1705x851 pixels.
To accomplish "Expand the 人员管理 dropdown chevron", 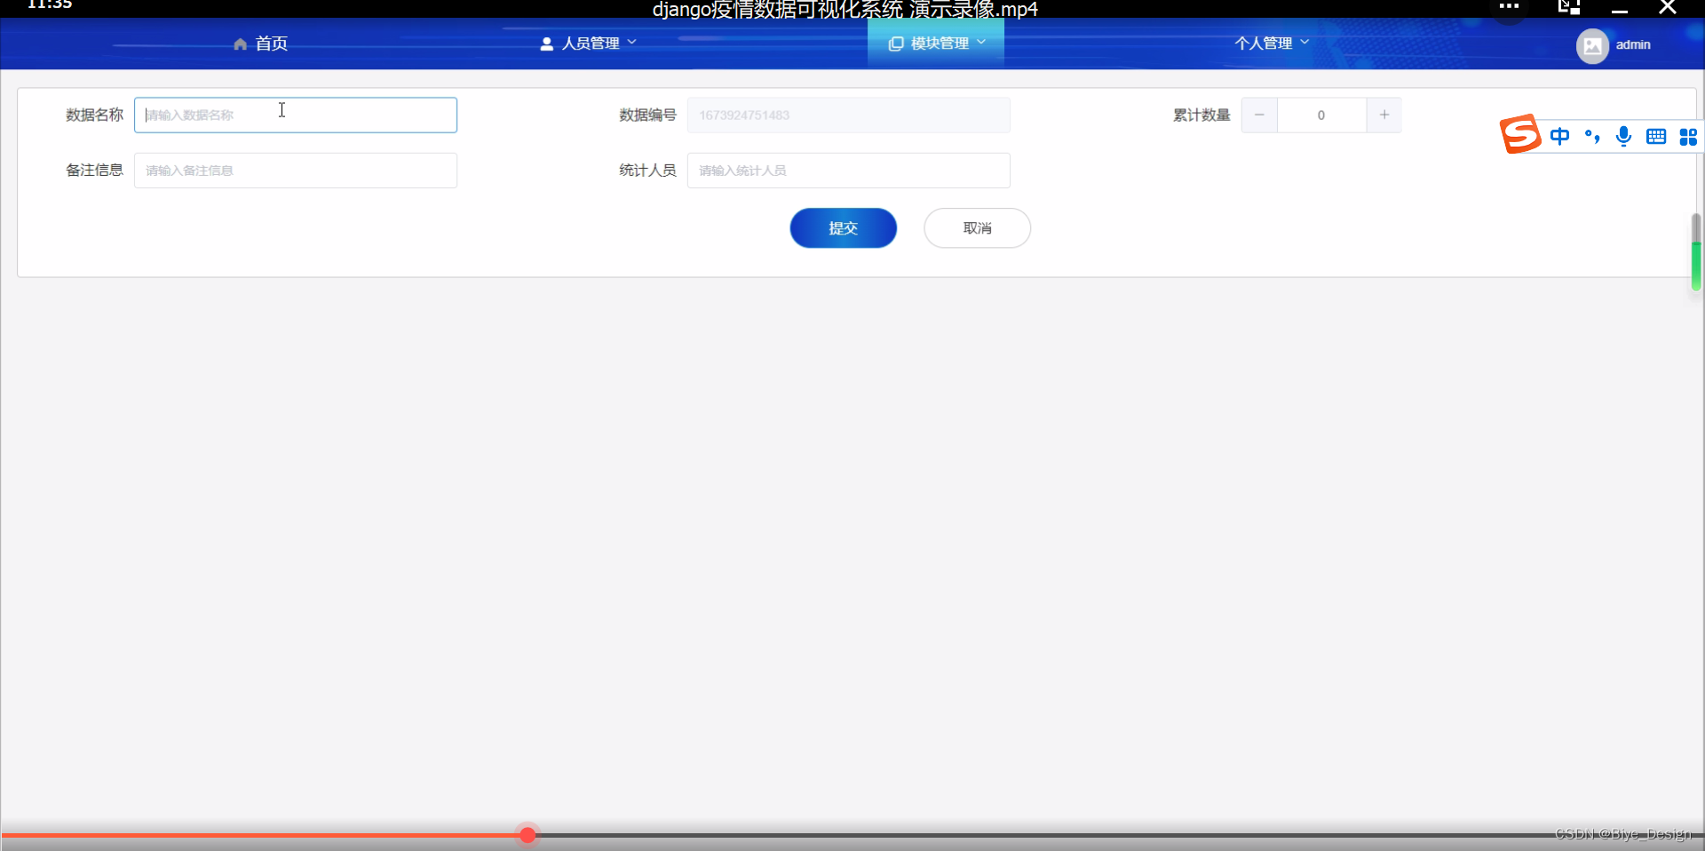I will pos(632,42).
